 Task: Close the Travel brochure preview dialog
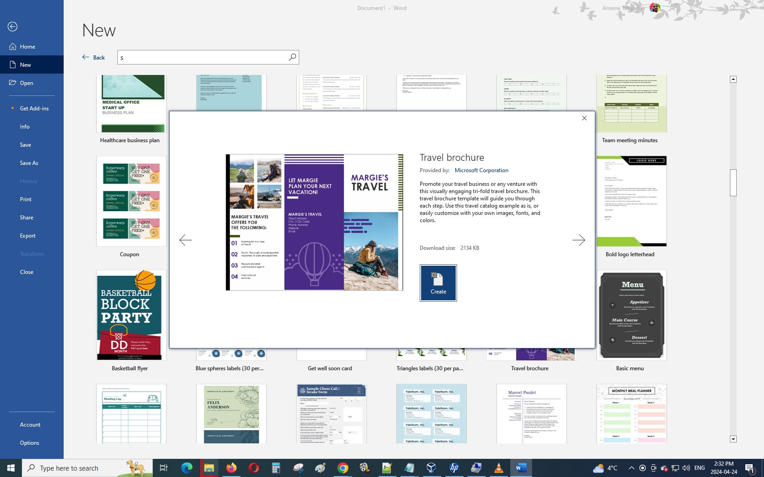[584, 118]
